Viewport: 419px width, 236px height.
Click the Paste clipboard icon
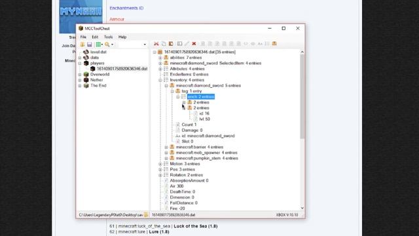click(171, 44)
